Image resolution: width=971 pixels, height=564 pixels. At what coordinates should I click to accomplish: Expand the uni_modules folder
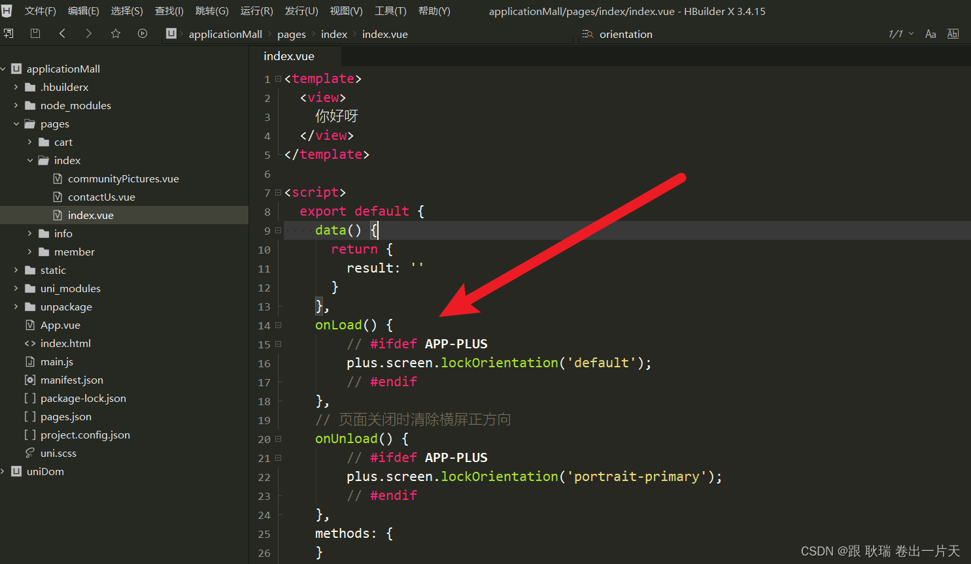click(16, 288)
